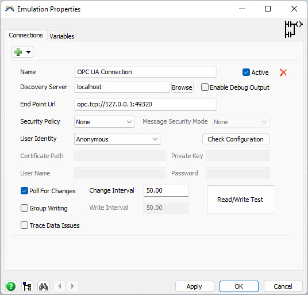Open the Security Policy dropdown
Image resolution: width=308 pixels, height=295 pixels.
tap(104, 122)
